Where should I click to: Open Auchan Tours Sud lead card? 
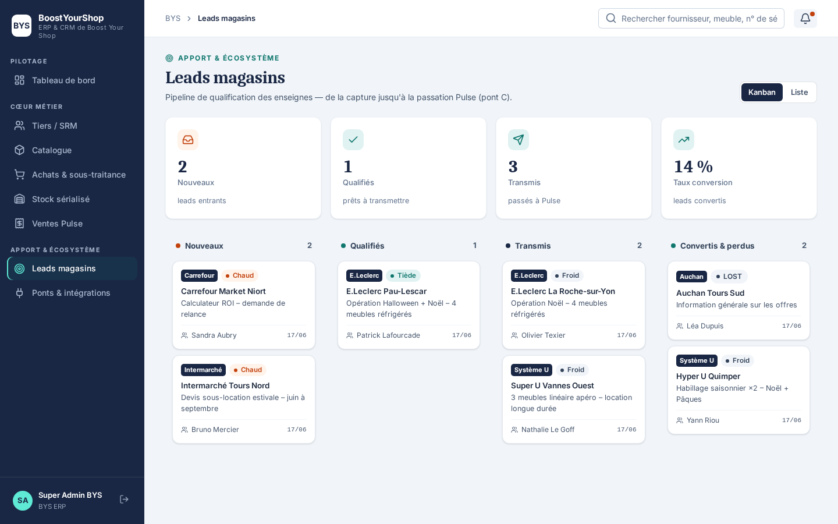coord(738,300)
